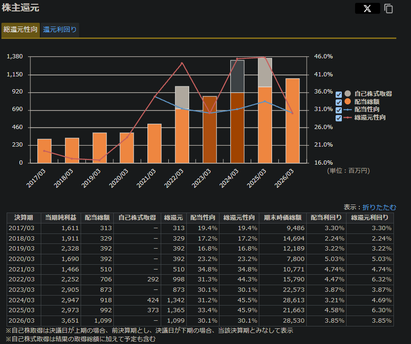
Task: Click the (単位：百万円) unit note
Action: pyautogui.click(x=348, y=171)
